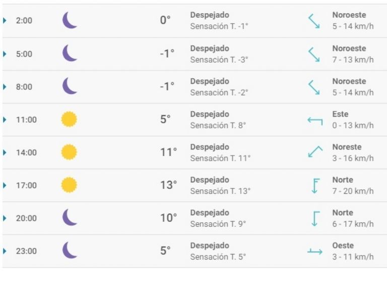Click Sensación T. 8° in 11:00 row
Screen dimensions: 387x302
218,125
